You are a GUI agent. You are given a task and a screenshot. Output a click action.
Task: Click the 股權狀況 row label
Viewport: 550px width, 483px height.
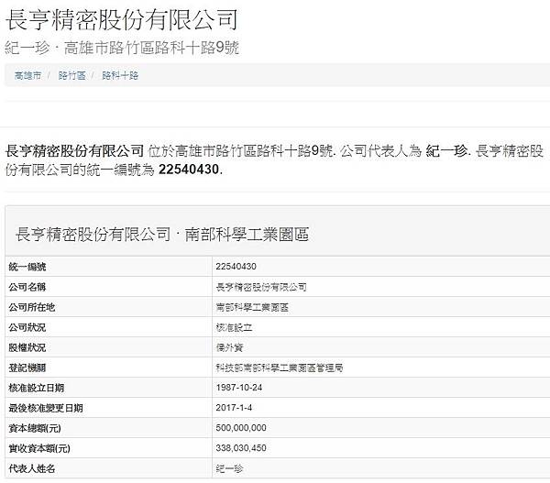click(x=27, y=347)
